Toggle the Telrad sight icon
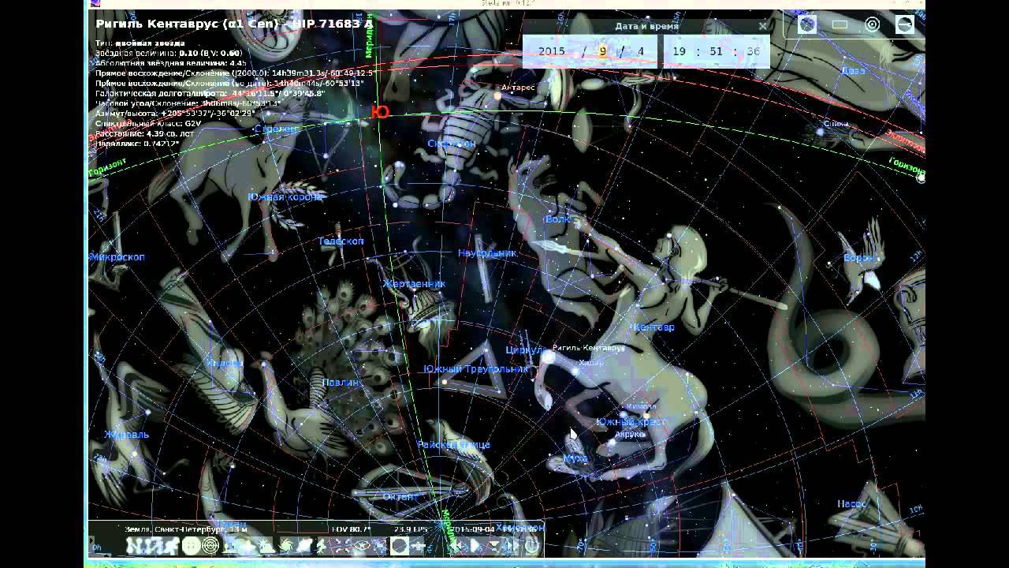This screenshot has width=1009, height=568. [x=873, y=24]
